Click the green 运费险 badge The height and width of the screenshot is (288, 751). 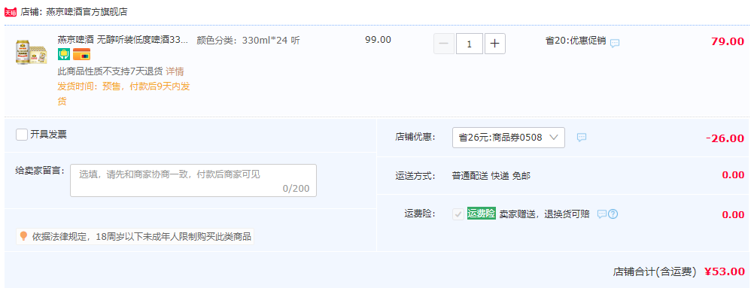(482, 214)
